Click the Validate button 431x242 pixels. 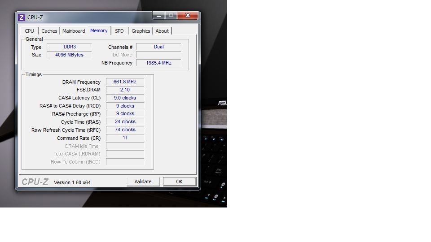point(143,181)
